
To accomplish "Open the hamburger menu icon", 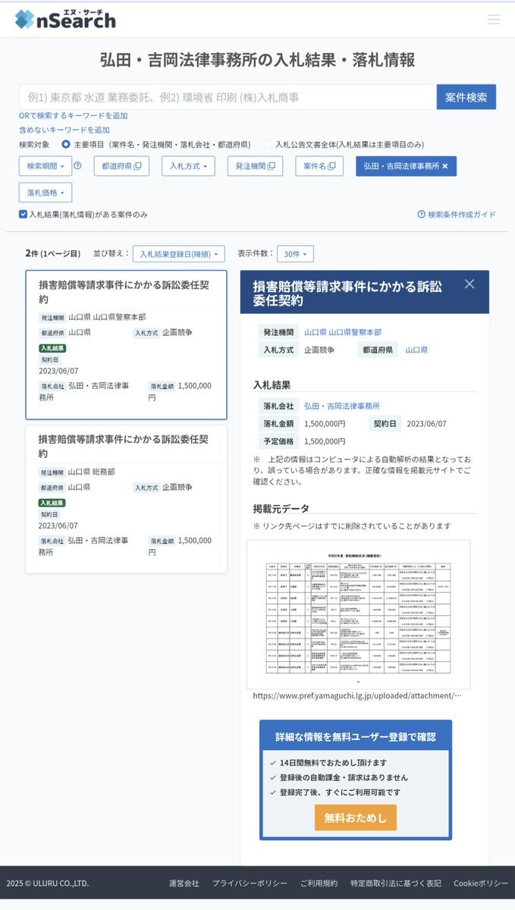I will [494, 19].
